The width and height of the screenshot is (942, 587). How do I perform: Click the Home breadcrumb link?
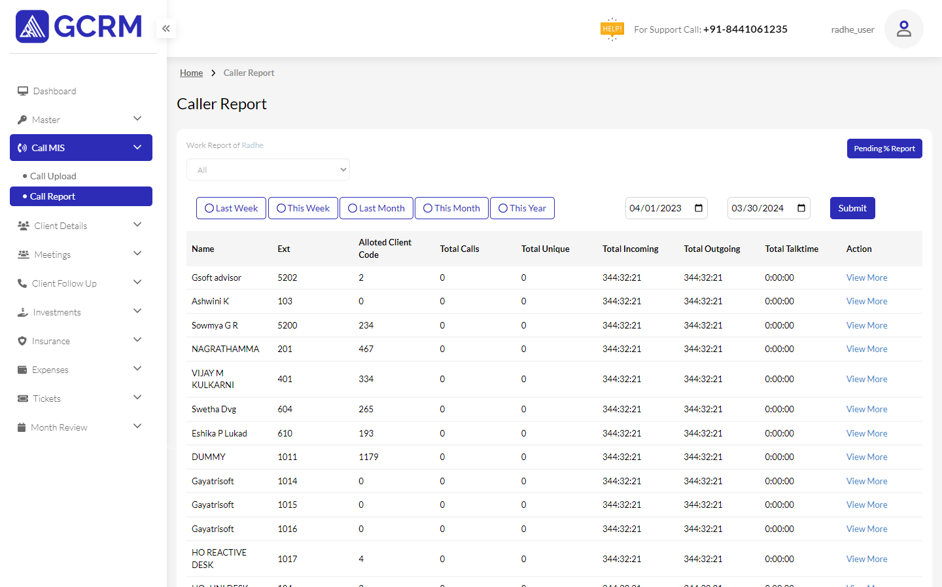pos(191,73)
